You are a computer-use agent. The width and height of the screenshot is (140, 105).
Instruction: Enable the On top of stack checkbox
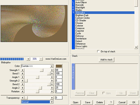pos(98,51)
